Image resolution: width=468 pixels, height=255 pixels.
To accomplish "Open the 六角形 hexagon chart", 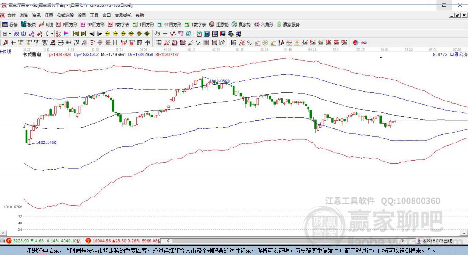I will [264, 25].
